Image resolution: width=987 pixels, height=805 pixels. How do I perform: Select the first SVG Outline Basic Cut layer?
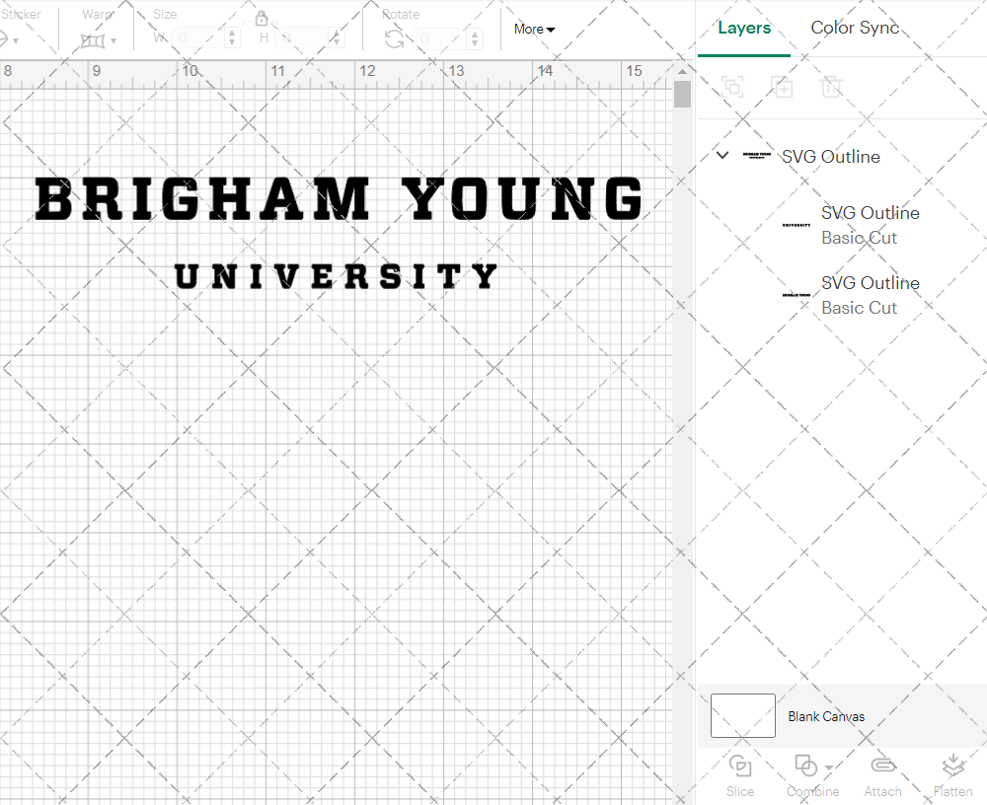pyautogui.click(x=870, y=225)
